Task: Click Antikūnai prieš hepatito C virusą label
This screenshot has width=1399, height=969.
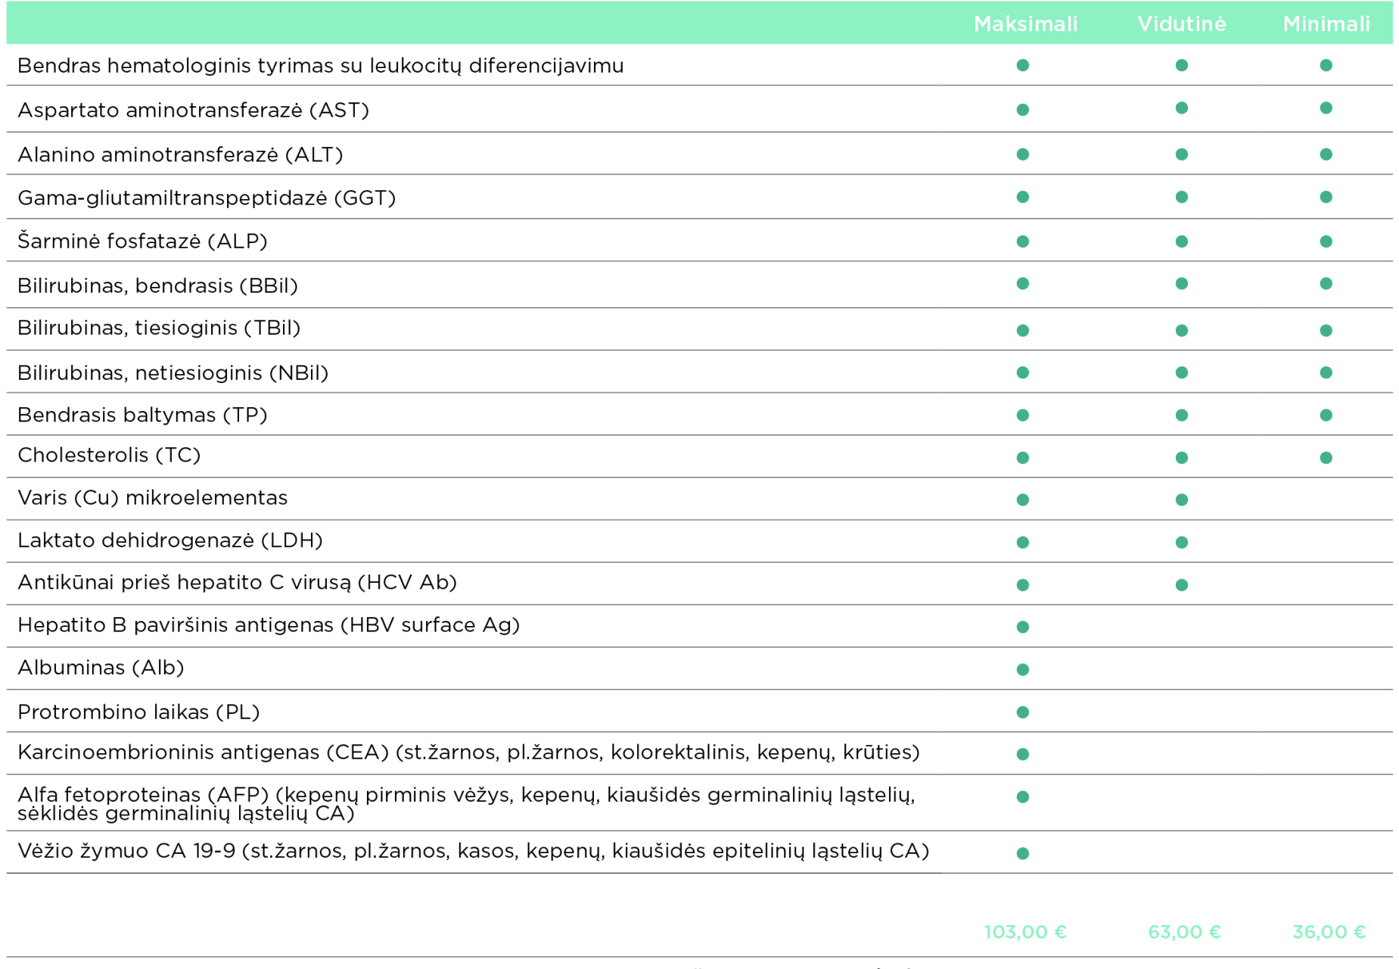Action: click(238, 582)
